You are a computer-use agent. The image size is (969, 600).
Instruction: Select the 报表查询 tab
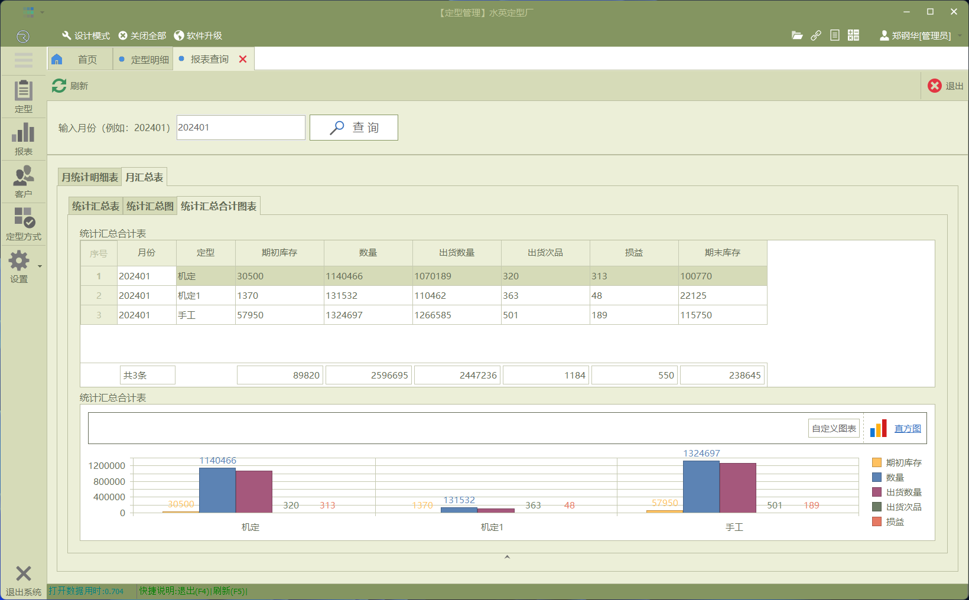[209, 59]
